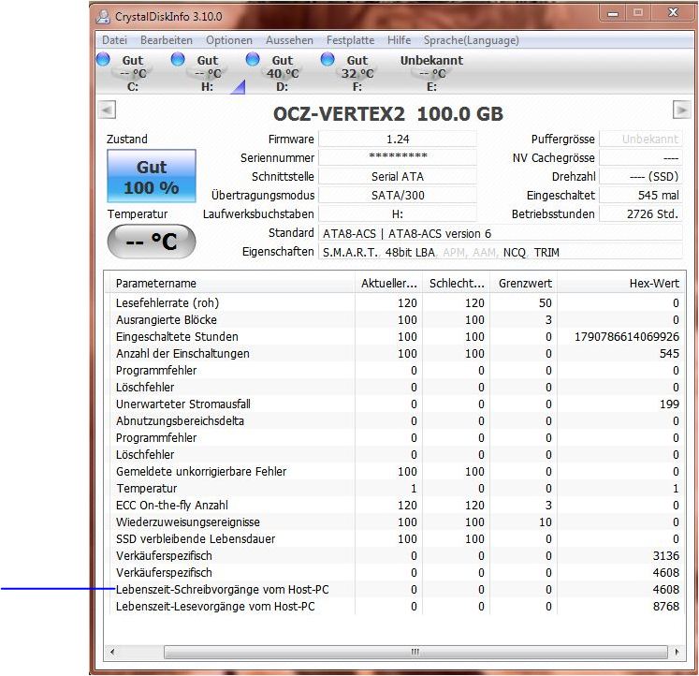Open the Sprache(Language) menu
This screenshot has width=699, height=676.
click(x=471, y=40)
